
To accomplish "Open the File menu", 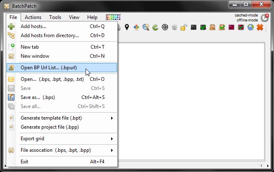I will [13, 17].
